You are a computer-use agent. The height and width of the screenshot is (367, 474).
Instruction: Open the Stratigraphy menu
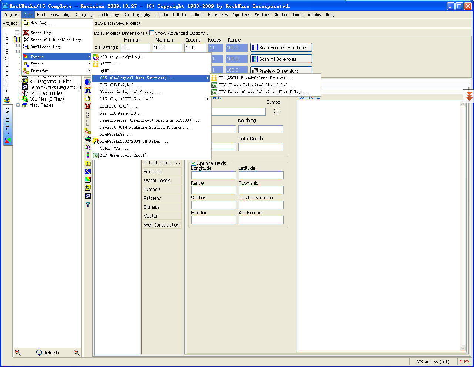137,14
